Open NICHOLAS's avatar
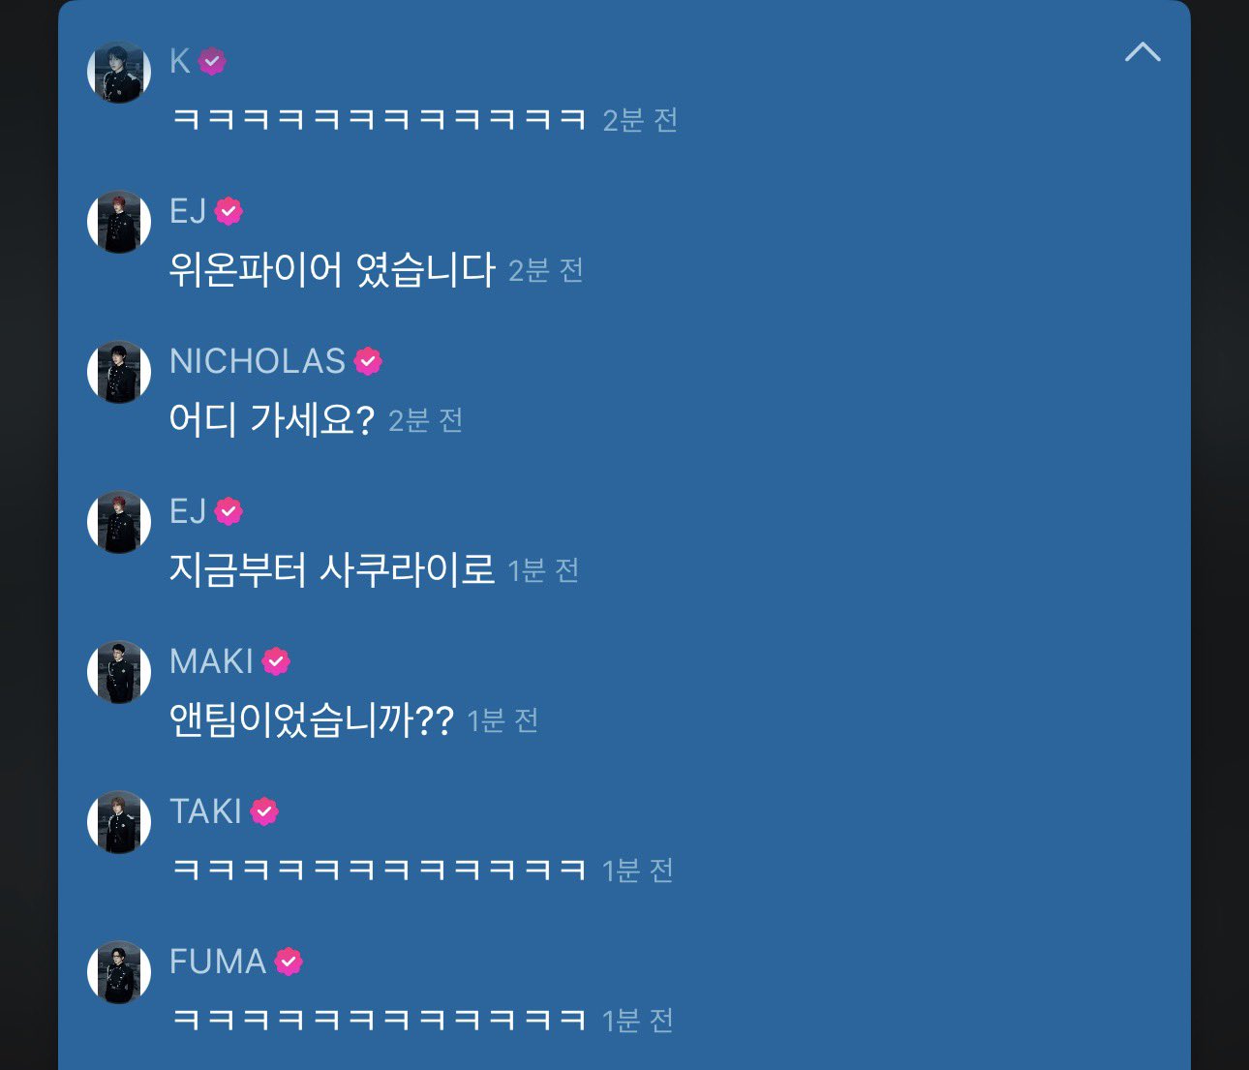1249x1070 pixels. tap(119, 372)
